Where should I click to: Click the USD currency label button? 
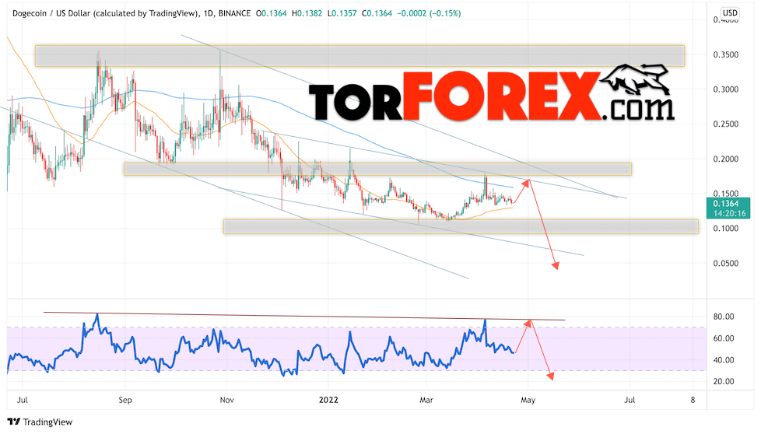pos(730,13)
